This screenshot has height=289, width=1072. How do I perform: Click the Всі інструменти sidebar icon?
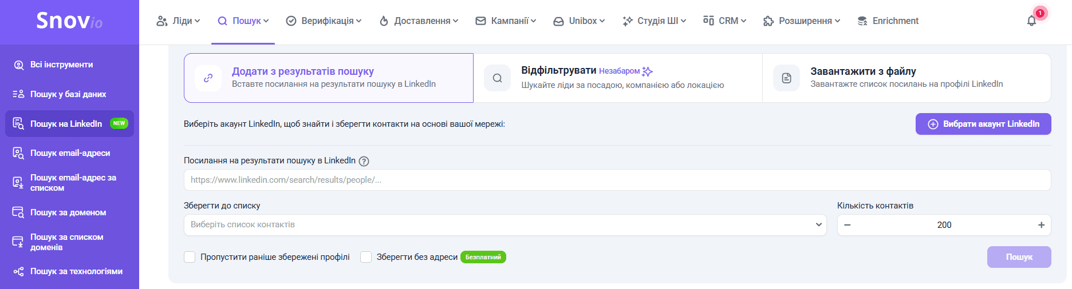[19, 65]
